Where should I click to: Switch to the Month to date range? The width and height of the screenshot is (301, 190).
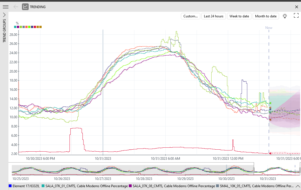(x=266, y=16)
